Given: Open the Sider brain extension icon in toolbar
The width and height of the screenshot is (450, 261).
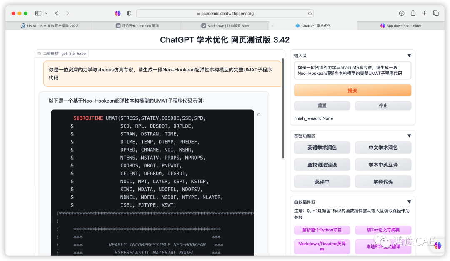Looking at the screenshot, I should [117, 13].
